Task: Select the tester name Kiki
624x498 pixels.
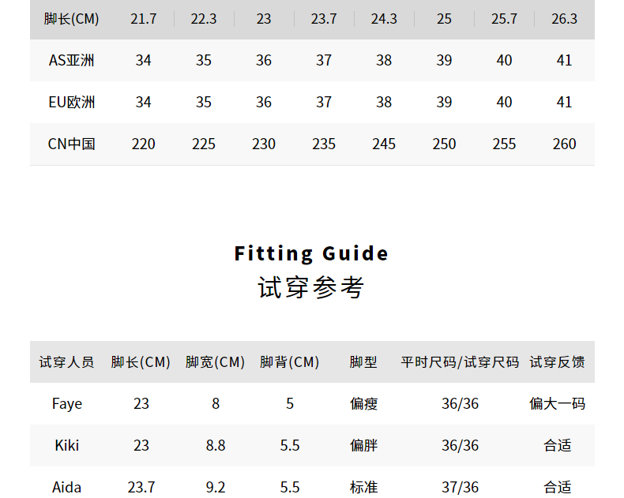Action: coord(67,446)
